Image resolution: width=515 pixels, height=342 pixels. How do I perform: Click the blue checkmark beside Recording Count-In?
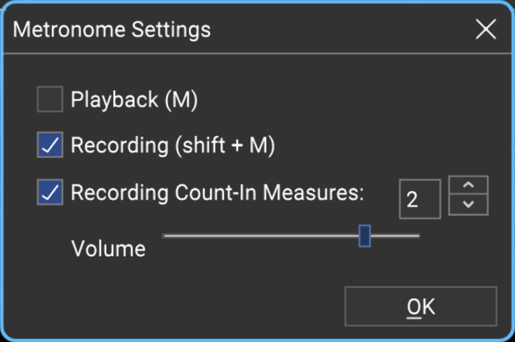(x=50, y=192)
